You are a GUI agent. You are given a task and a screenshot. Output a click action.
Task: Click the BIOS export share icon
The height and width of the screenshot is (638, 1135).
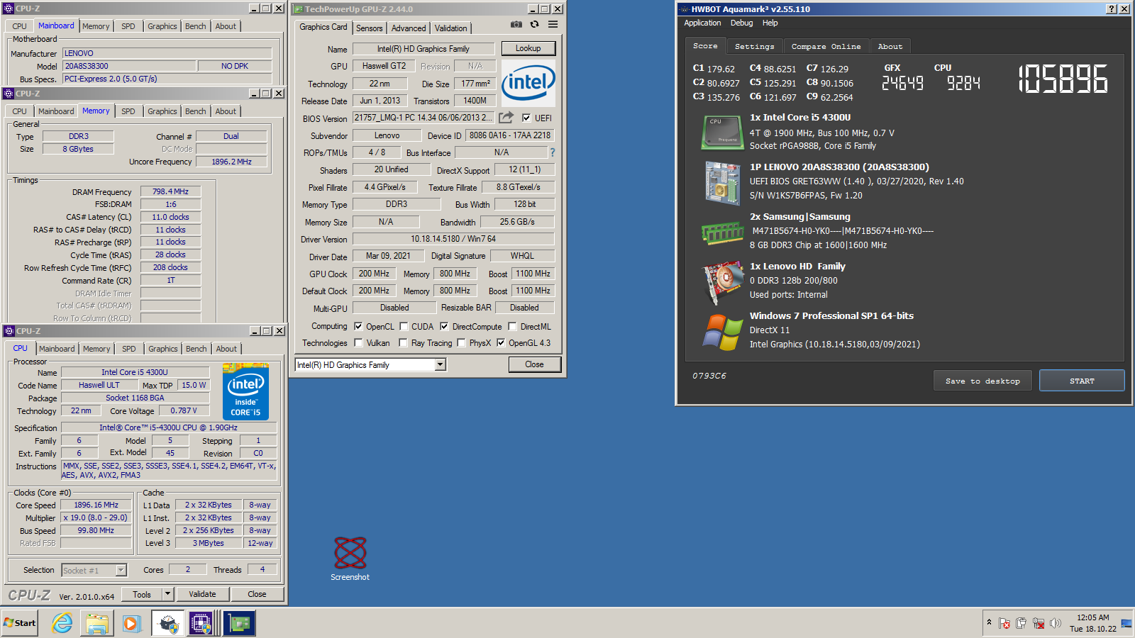[506, 118]
